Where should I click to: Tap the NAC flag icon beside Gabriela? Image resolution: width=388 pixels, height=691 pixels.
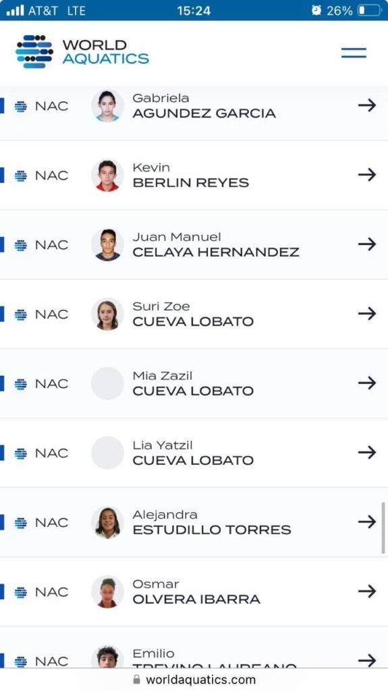click(x=21, y=106)
